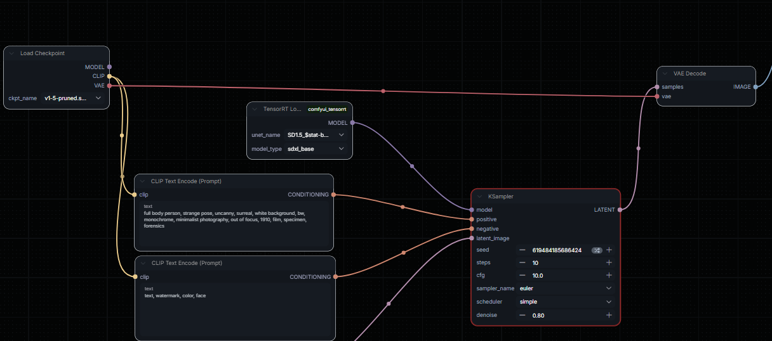The width and height of the screenshot is (772, 341).
Task: Click the seed randomize control icon in KSampler
Action: click(x=597, y=250)
